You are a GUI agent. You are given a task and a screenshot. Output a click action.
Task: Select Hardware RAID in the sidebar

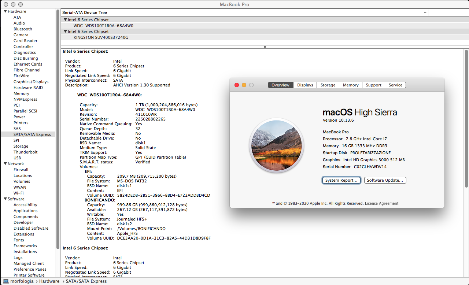(x=28, y=88)
